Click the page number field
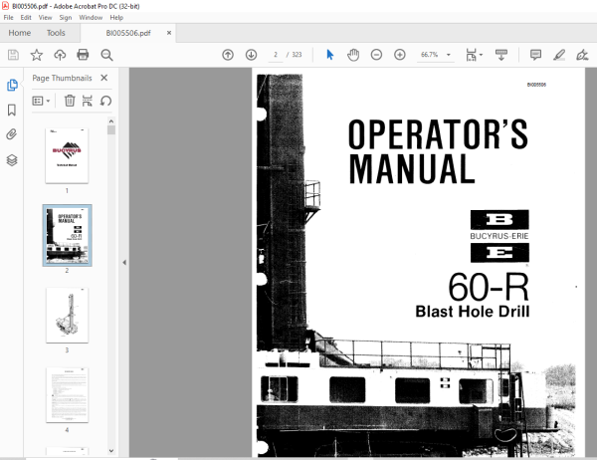The image size is (597, 460). tap(276, 55)
